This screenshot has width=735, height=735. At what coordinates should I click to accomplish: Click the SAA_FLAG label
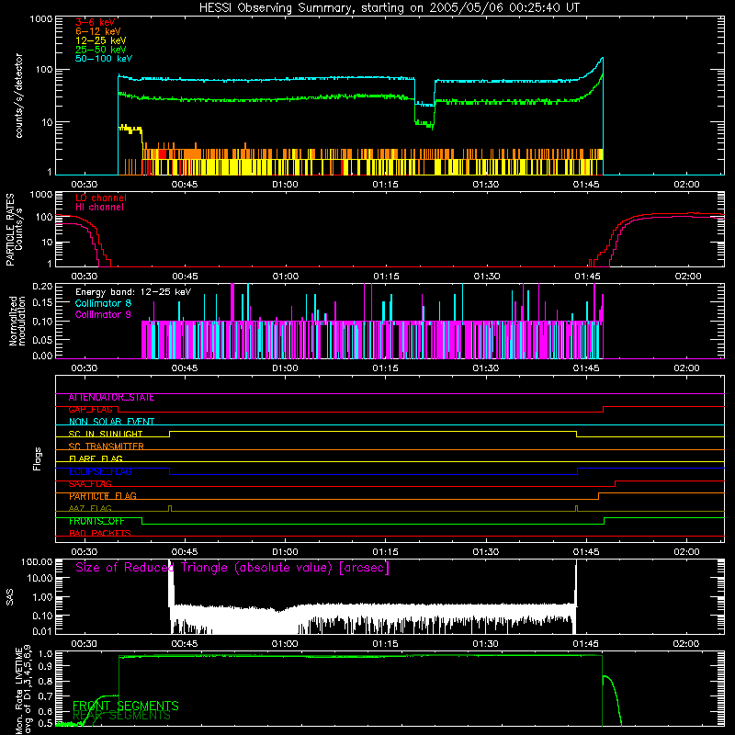90,484
